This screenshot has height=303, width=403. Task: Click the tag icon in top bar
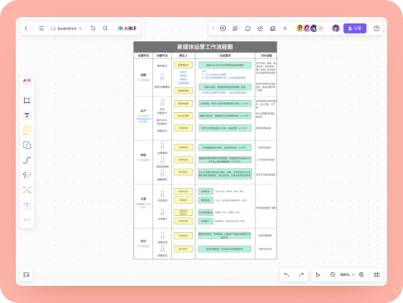(x=93, y=29)
